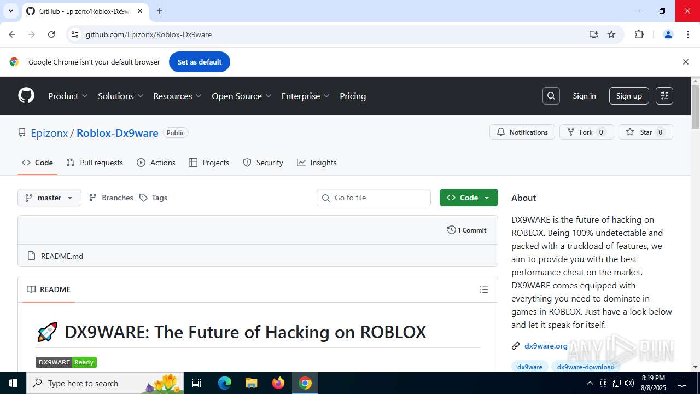Expand the Enterprise menu
The height and width of the screenshot is (394, 700).
coord(306,96)
